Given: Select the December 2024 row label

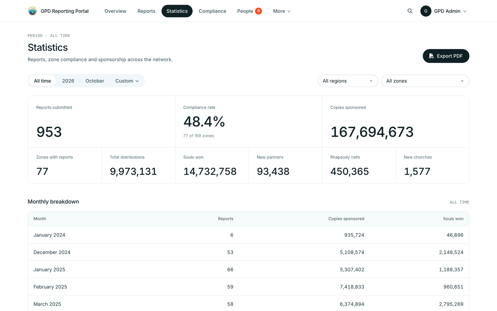Looking at the screenshot, I should tap(52, 252).
